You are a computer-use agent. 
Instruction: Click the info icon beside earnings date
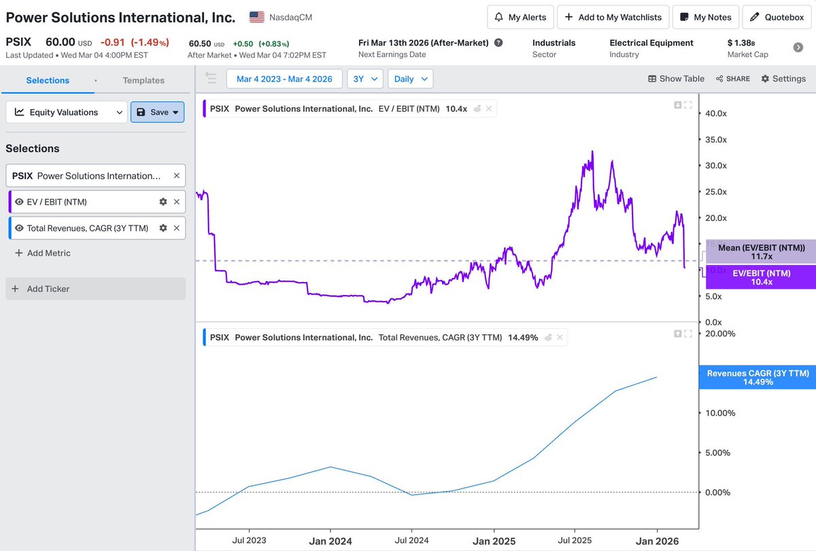498,43
